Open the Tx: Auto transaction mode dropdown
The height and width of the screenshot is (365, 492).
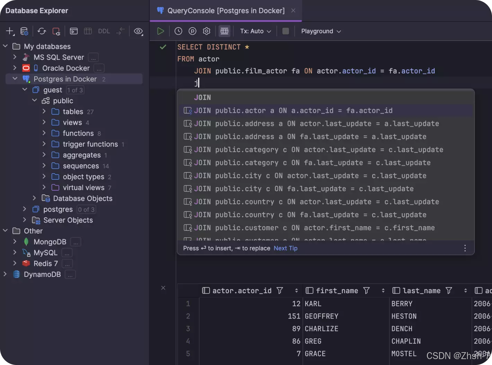256,31
